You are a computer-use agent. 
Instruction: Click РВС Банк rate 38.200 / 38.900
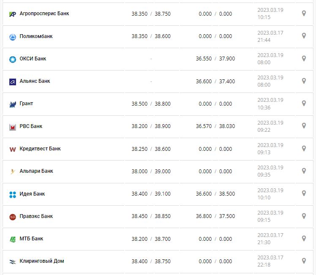tap(151, 126)
